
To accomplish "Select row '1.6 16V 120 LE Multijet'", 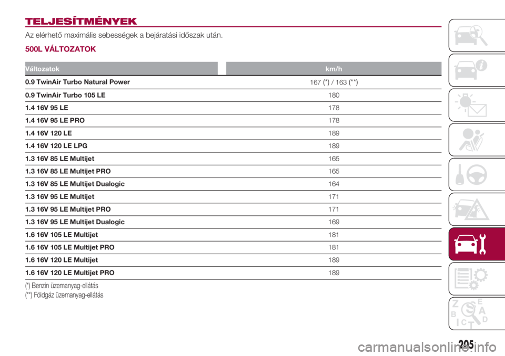I will pyautogui.click(x=233, y=260).
